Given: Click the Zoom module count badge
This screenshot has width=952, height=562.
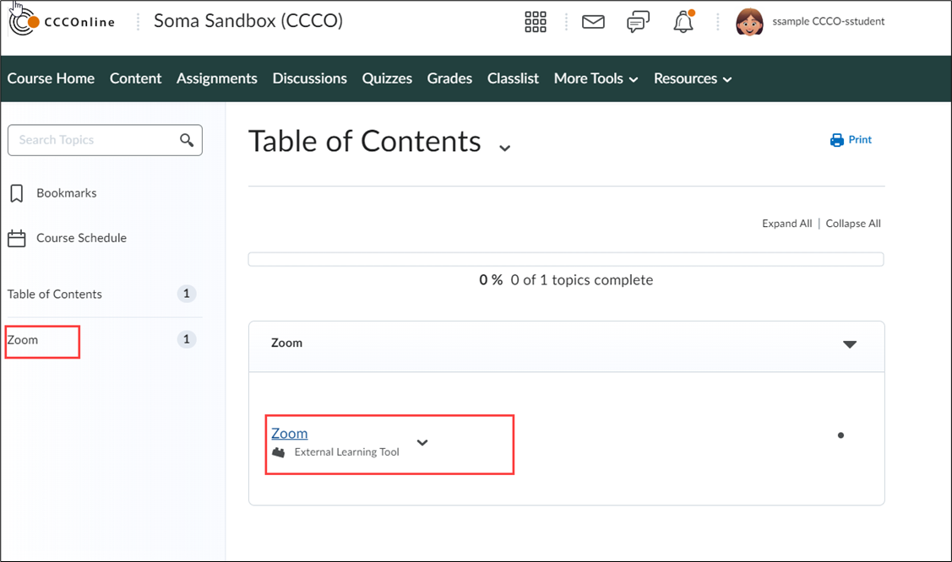Looking at the screenshot, I should [x=187, y=339].
